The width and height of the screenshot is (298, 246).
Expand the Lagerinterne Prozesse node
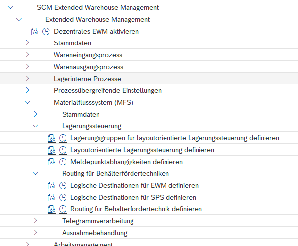(x=28, y=79)
